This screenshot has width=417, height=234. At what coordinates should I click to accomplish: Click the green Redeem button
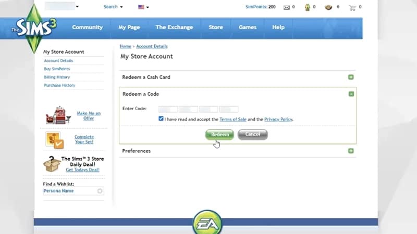tap(219, 135)
